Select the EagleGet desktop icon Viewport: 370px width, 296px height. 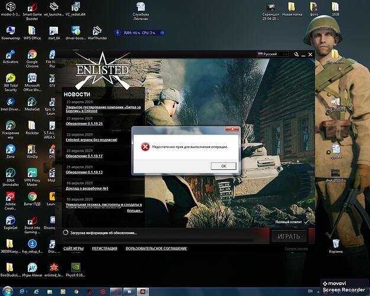[x=11, y=223]
